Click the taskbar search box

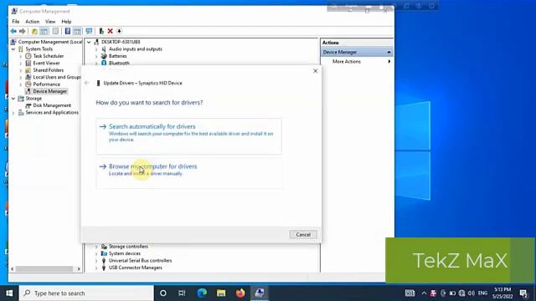pyautogui.click(x=86, y=293)
